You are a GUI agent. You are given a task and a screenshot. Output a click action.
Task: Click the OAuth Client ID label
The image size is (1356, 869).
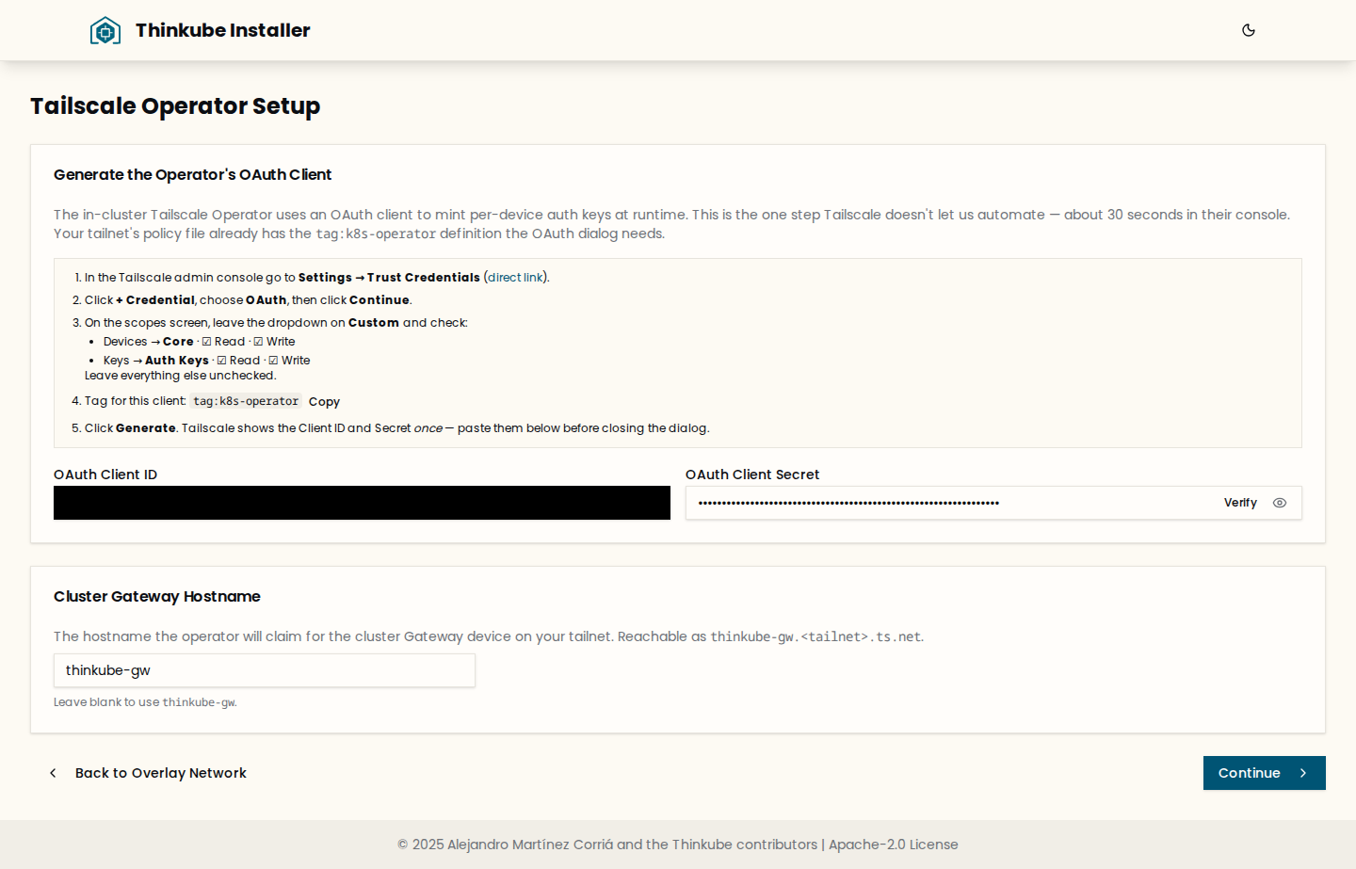coord(105,475)
